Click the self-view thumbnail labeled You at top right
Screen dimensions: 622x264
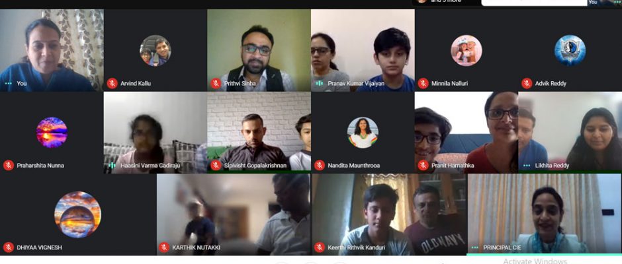pyautogui.click(x=604, y=3)
